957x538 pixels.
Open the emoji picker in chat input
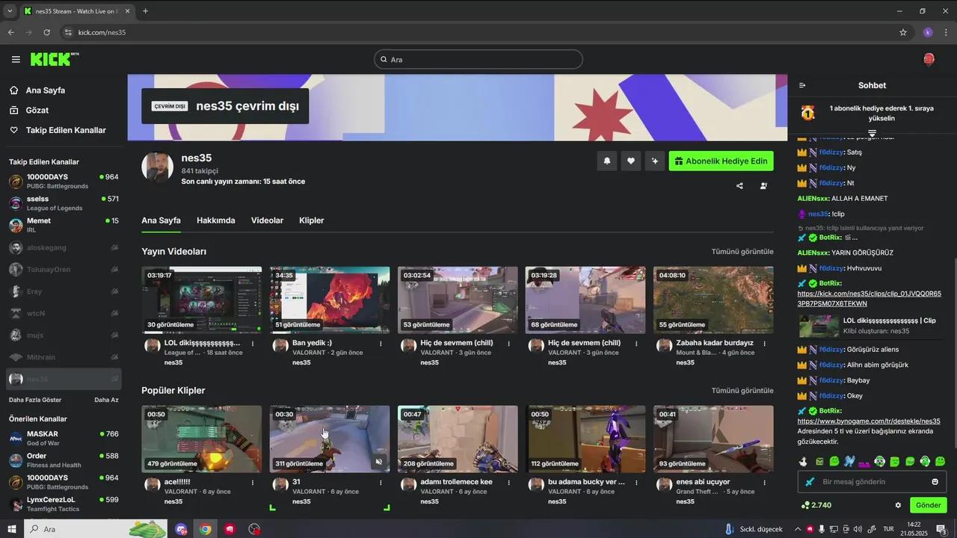pyautogui.click(x=935, y=482)
